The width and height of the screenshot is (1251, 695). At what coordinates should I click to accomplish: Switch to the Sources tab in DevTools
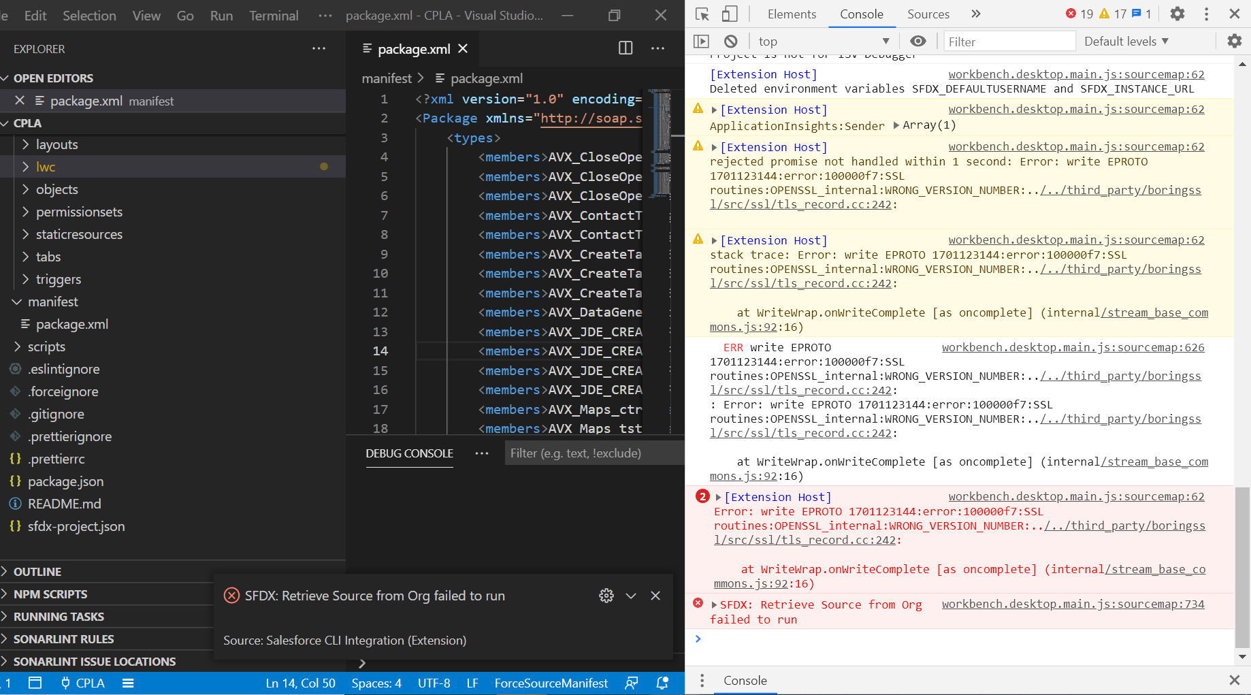click(x=928, y=14)
